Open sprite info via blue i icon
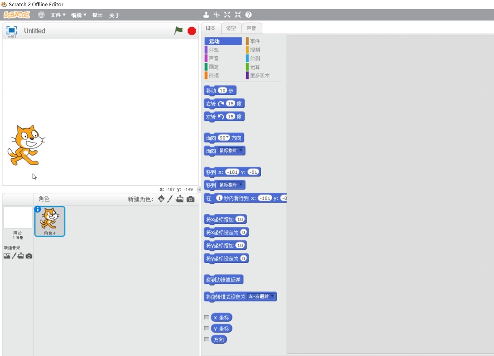 coord(38,209)
